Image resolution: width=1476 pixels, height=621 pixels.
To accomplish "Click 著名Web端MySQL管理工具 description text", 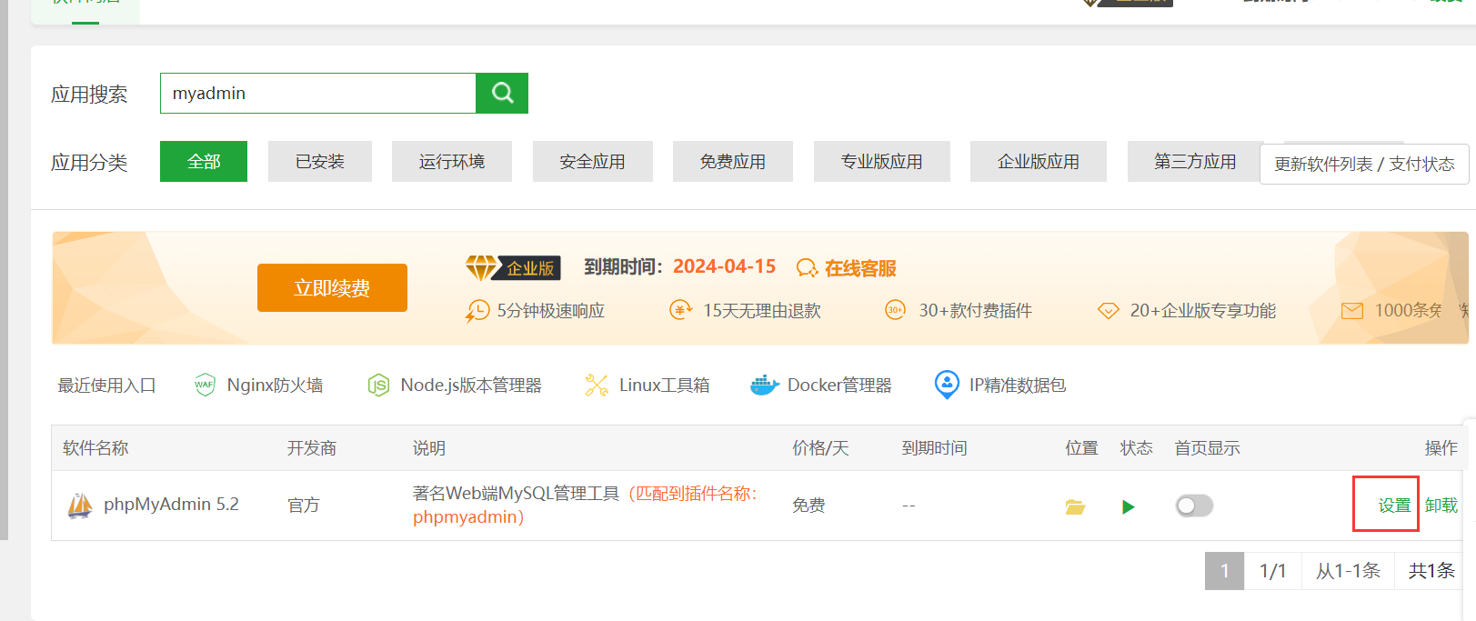I will [x=516, y=494].
